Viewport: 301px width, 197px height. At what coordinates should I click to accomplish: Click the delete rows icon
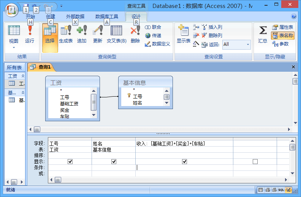(196, 35)
